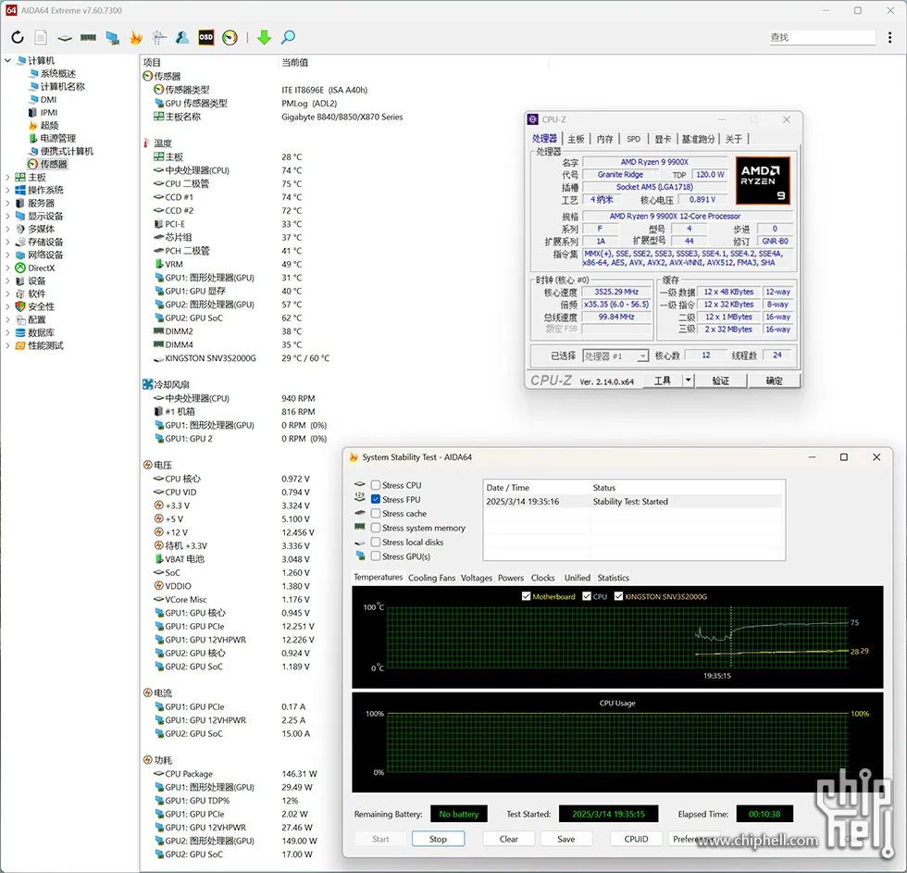Expand the 主板 tree node
Viewport: 907px width, 873px height.
point(7,177)
